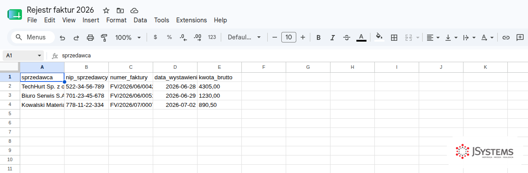
Task: Select cell nip_sprzedawcy
Action: coord(86,77)
